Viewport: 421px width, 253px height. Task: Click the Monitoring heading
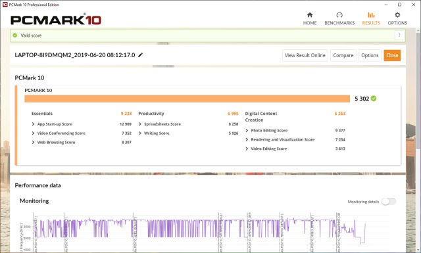click(x=34, y=201)
